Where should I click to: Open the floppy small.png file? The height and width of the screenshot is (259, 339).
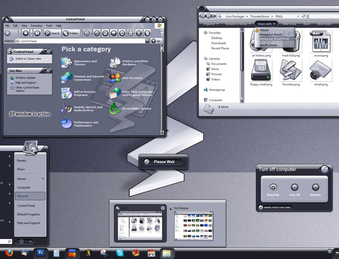[x=261, y=71]
